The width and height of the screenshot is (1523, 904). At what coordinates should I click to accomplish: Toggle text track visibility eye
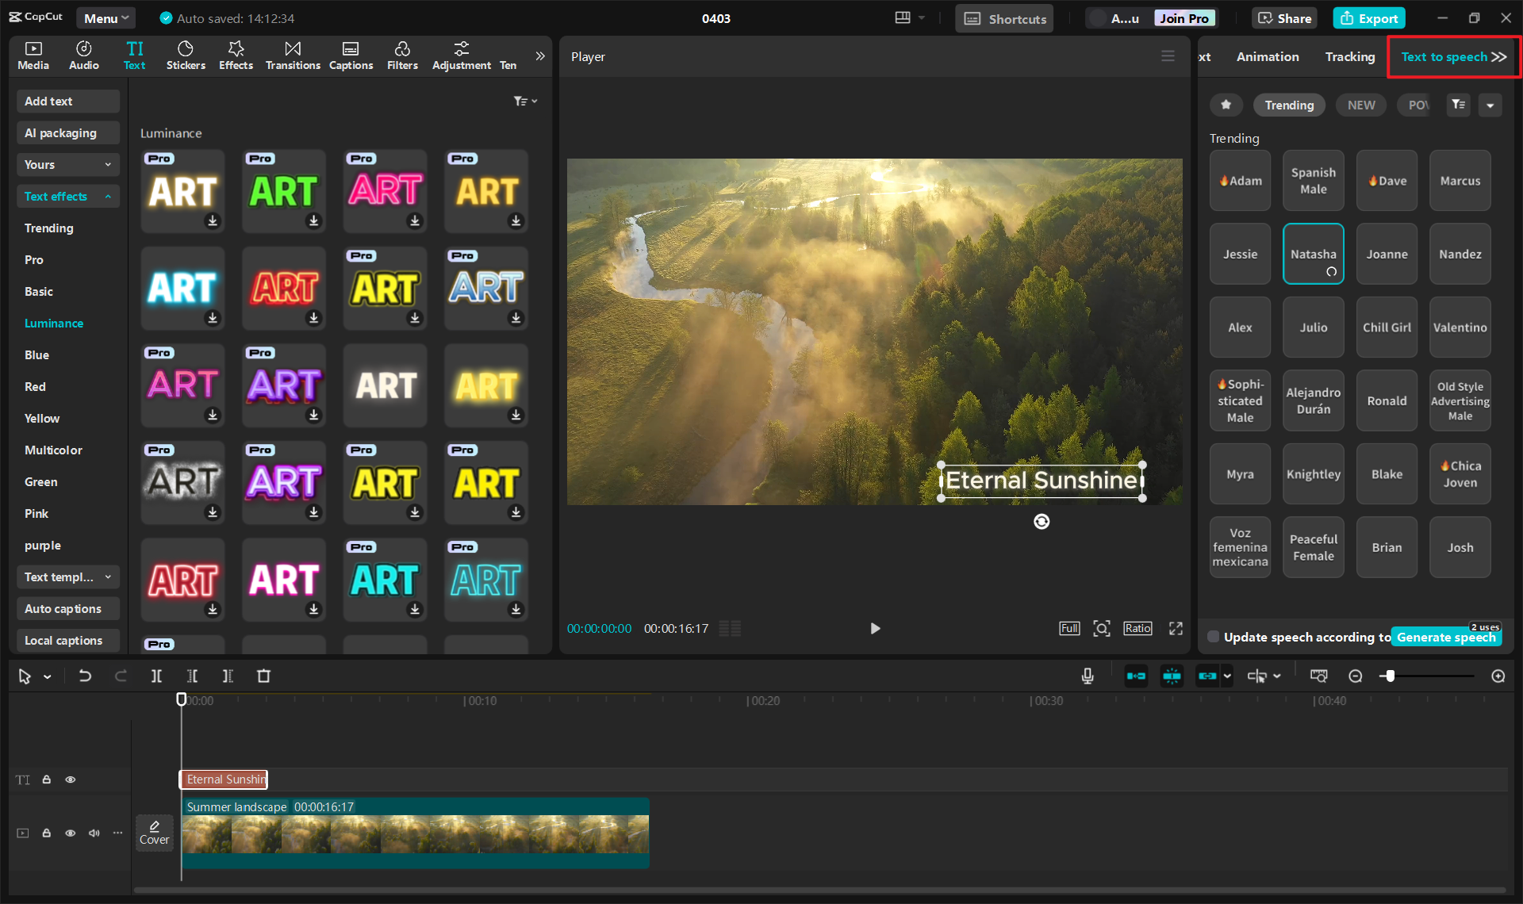(70, 780)
